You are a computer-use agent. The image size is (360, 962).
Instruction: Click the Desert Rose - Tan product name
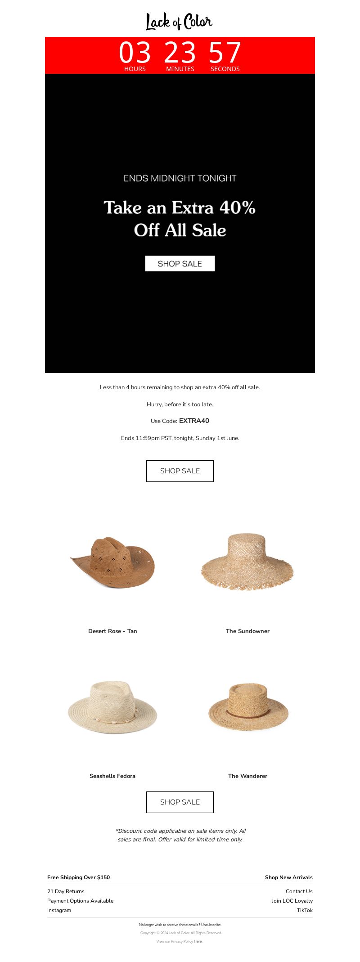(x=112, y=631)
